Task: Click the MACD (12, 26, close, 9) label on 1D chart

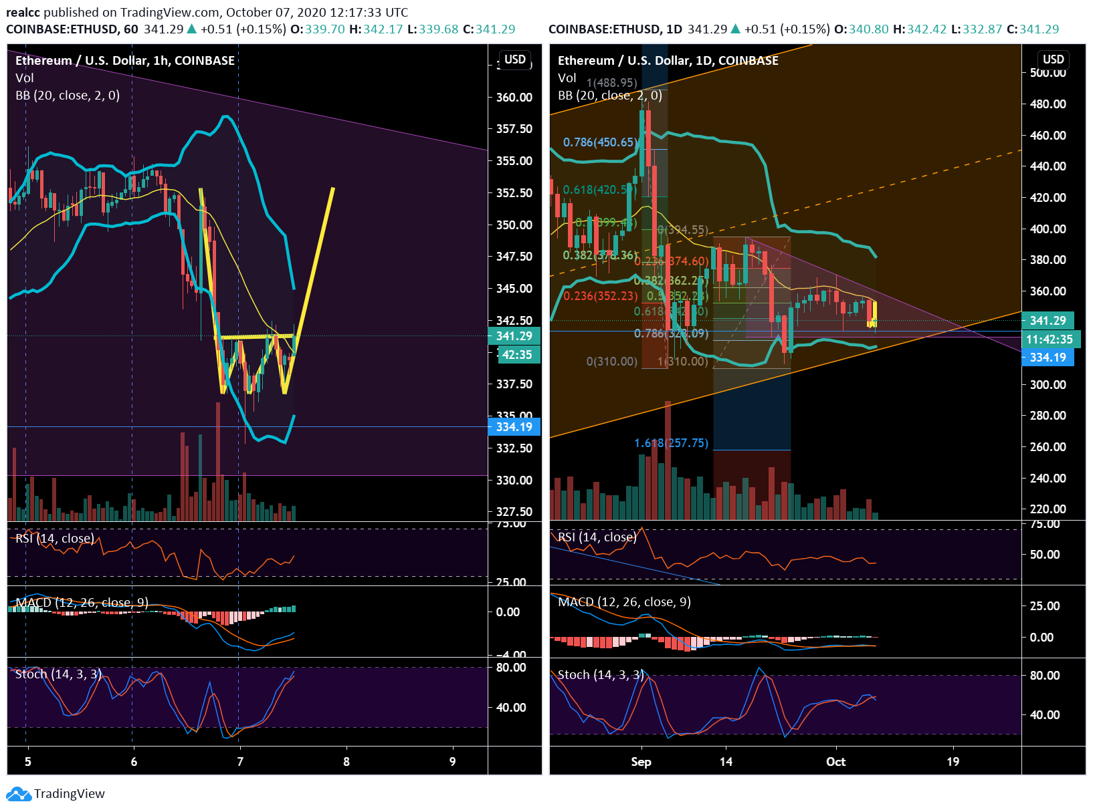Action: pyautogui.click(x=624, y=602)
